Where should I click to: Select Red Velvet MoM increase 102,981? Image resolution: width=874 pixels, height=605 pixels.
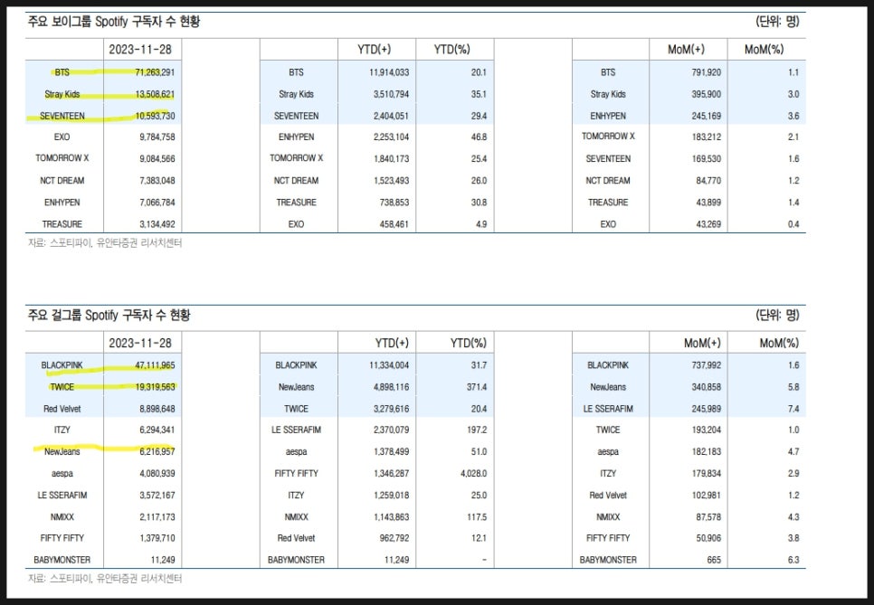[707, 496]
